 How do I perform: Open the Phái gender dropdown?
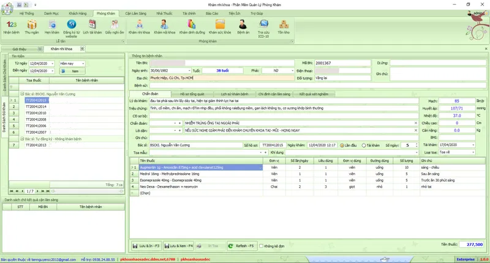pos(293,70)
